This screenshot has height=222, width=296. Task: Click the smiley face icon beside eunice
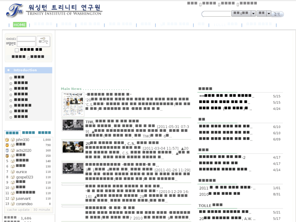[13, 172]
